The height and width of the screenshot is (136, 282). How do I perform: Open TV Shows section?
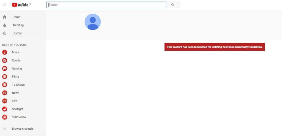coord(18,85)
